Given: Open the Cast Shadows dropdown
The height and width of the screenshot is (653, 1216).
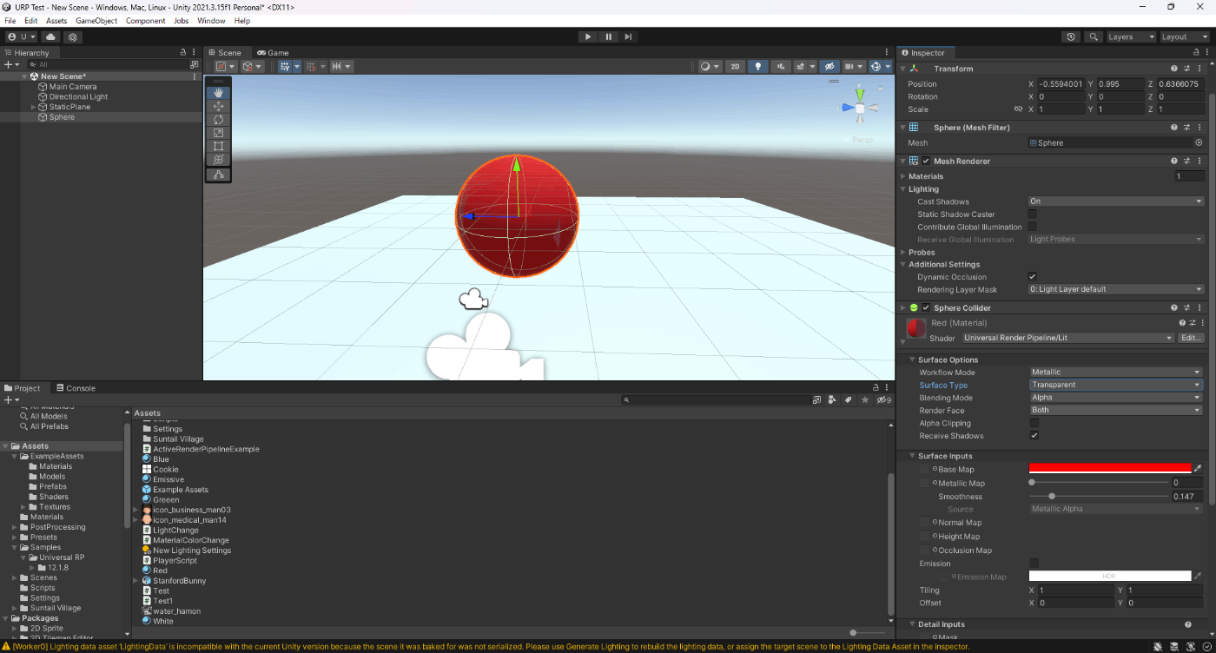Looking at the screenshot, I should [x=1116, y=201].
